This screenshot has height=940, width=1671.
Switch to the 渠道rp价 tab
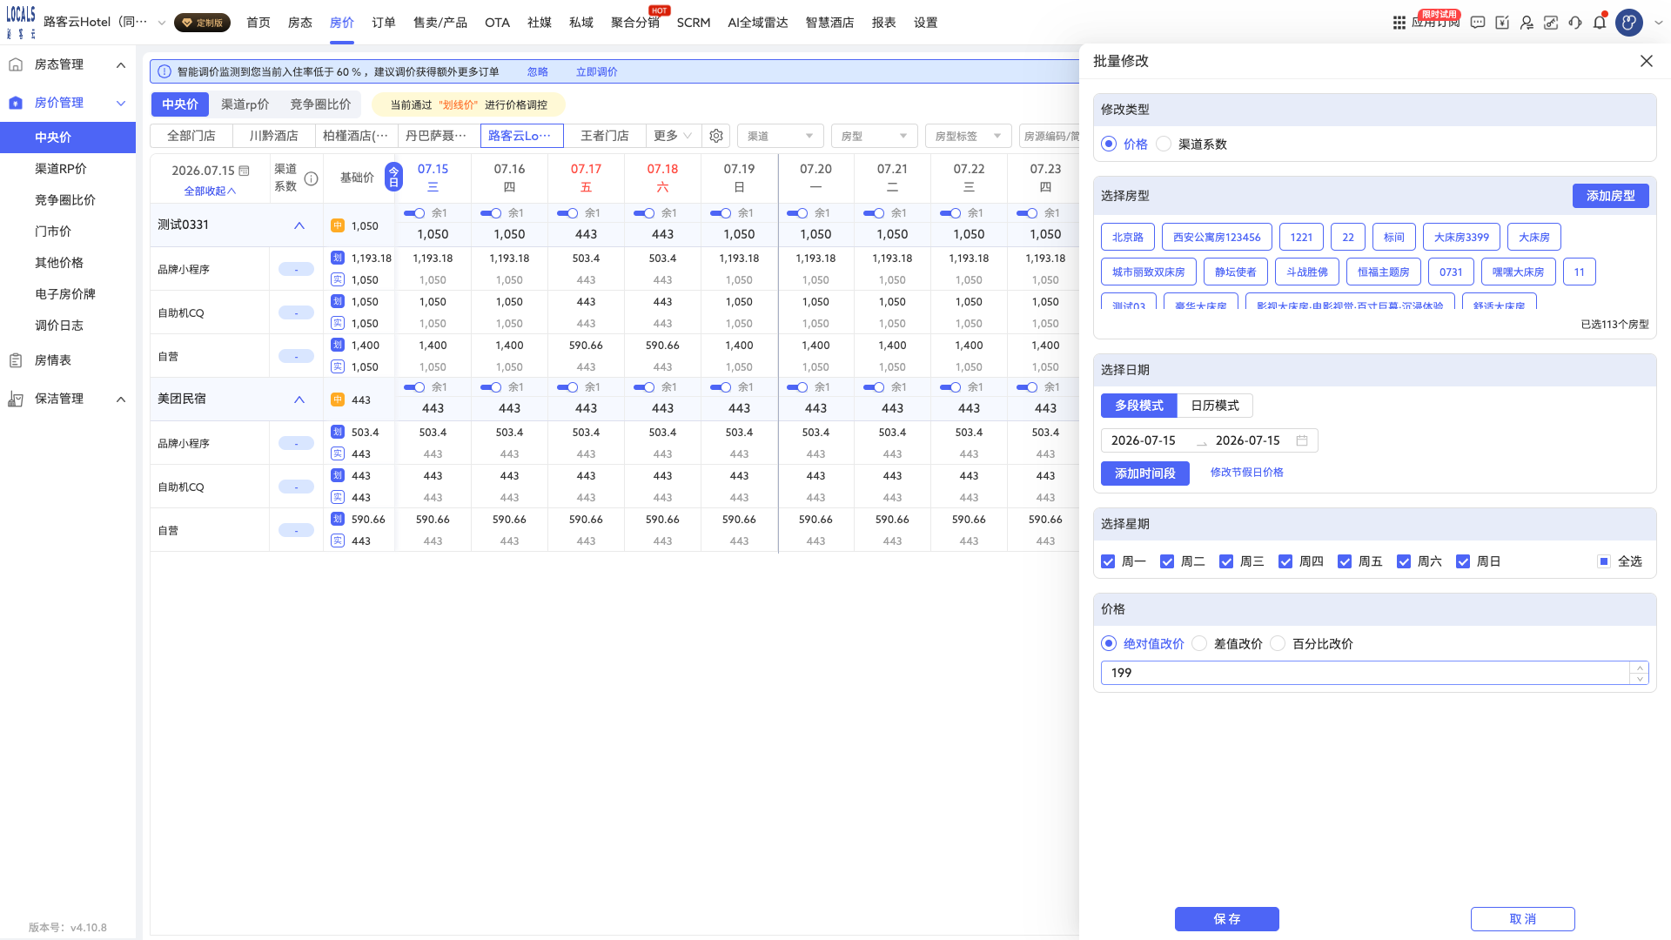tap(245, 104)
